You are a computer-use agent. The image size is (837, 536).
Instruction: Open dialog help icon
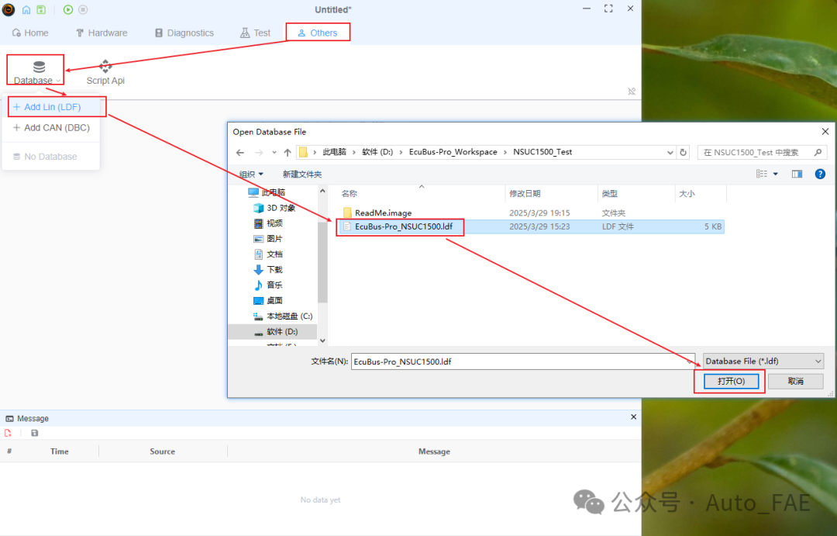pos(820,174)
